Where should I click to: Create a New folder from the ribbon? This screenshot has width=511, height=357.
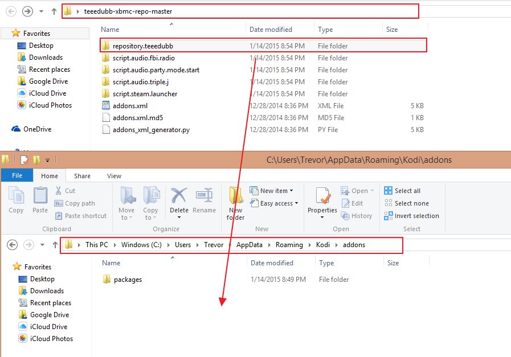click(x=235, y=203)
